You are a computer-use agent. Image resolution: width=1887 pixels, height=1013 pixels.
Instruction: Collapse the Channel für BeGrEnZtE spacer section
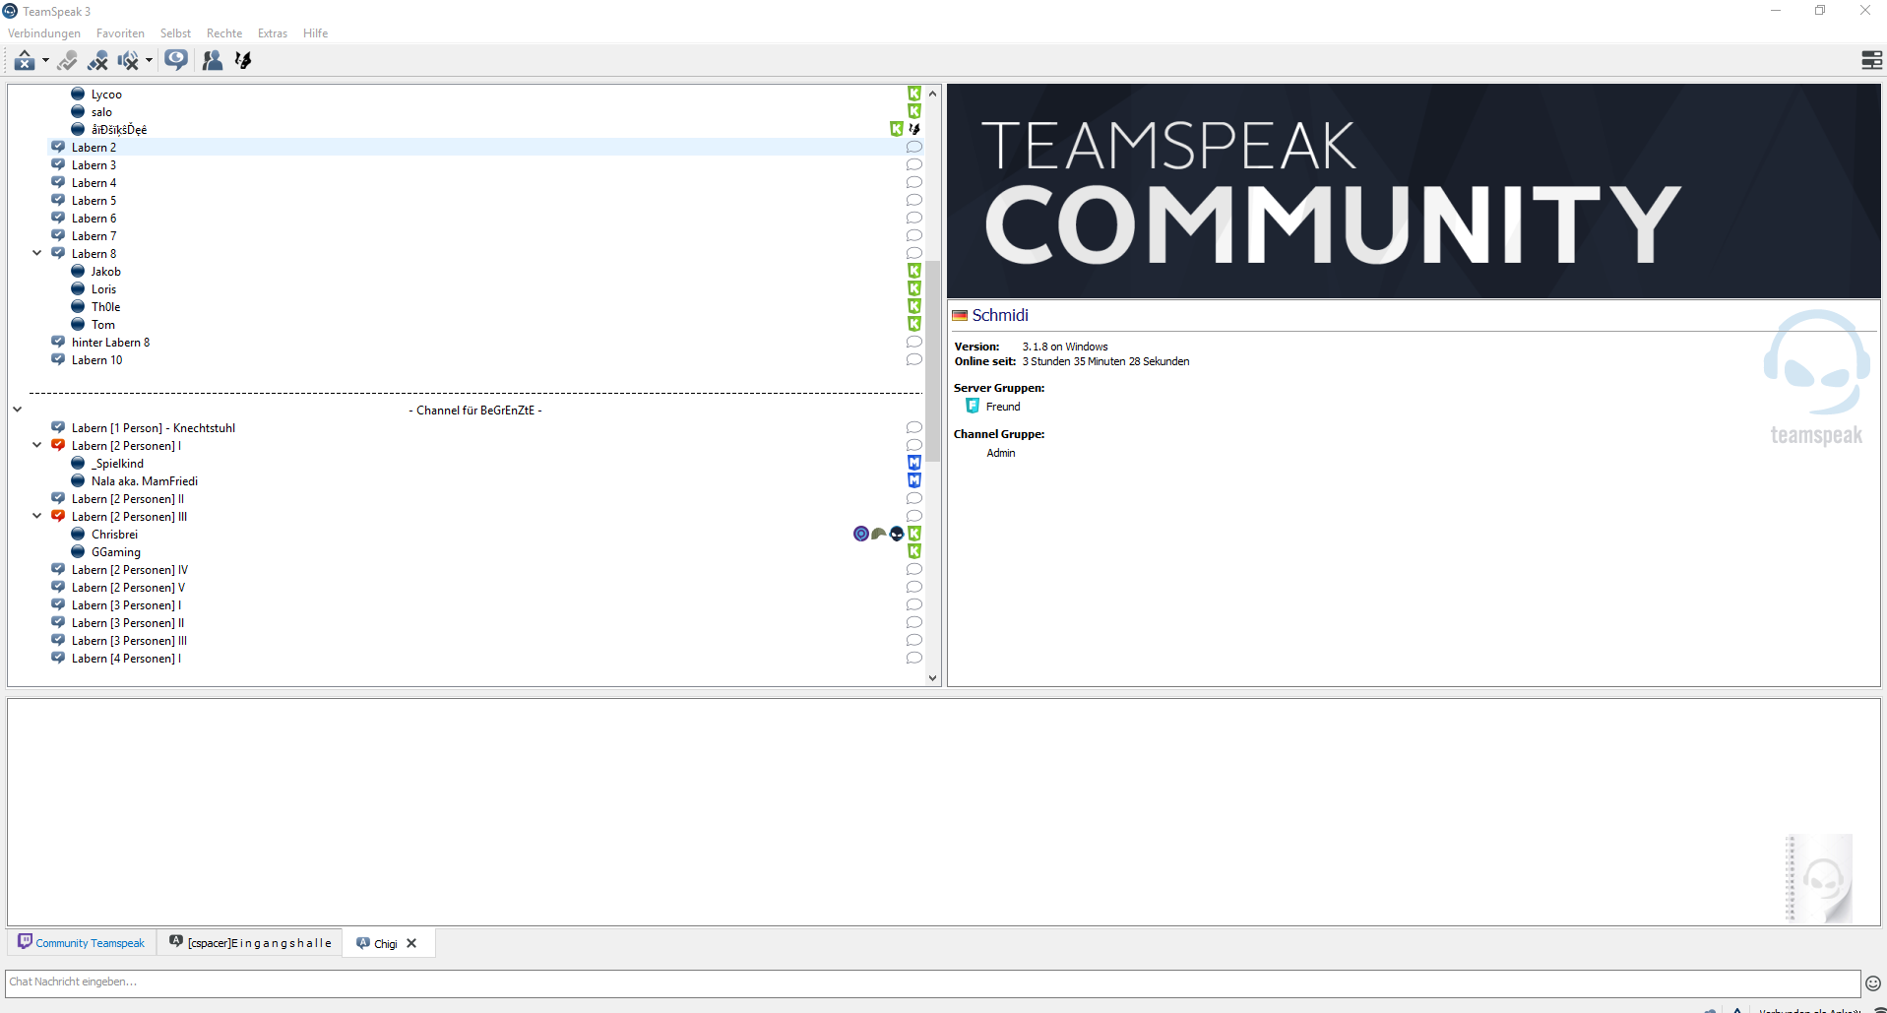[17, 410]
